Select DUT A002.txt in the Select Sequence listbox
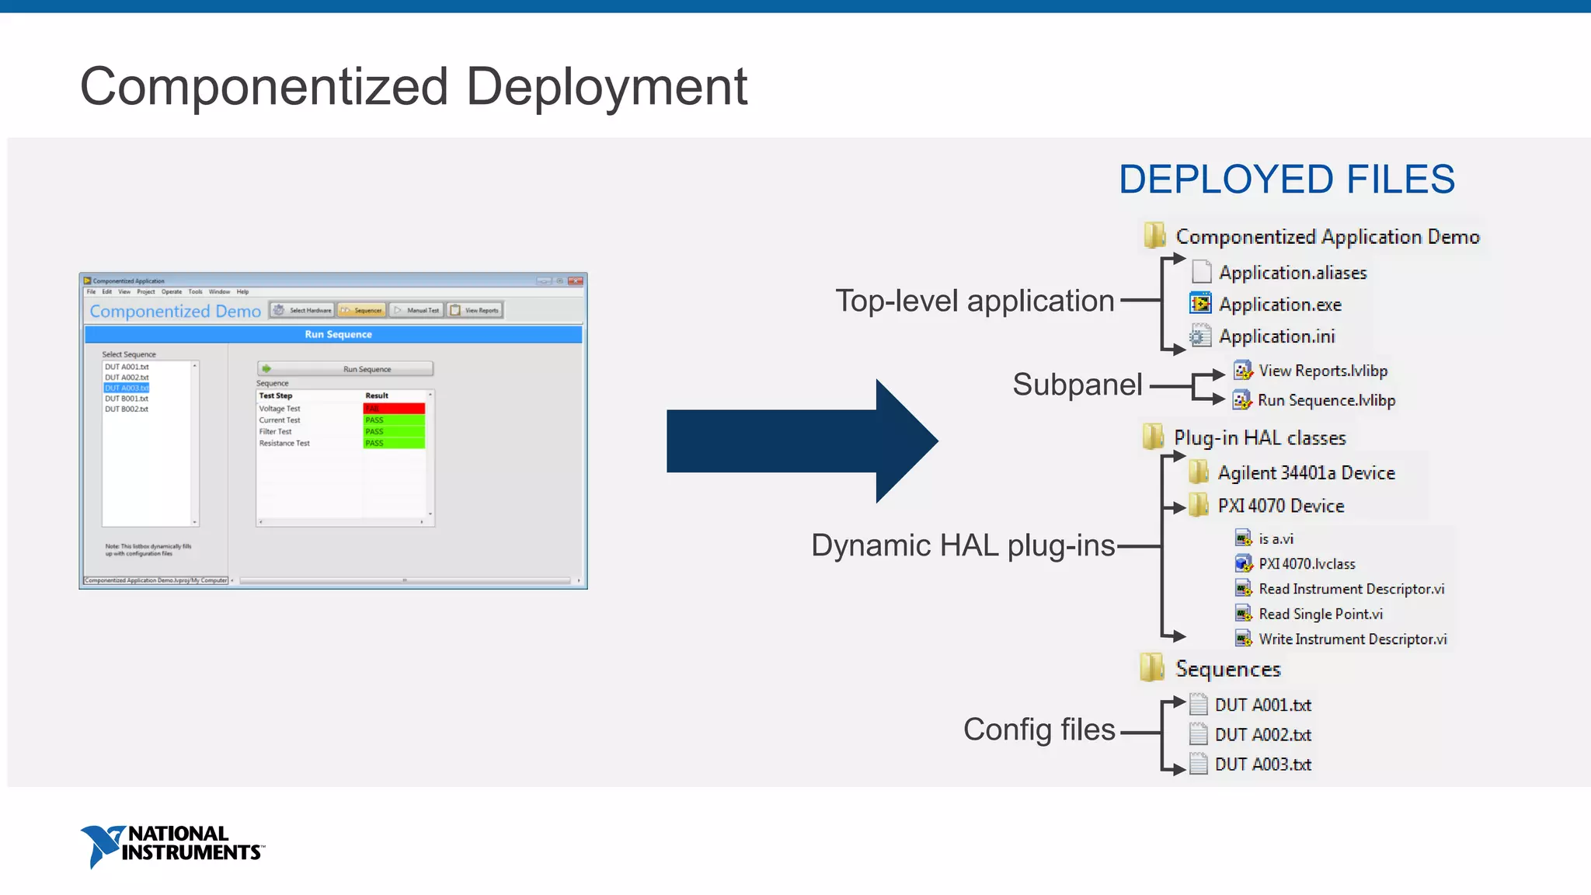The image size is (1591, 895). [127, 378]
